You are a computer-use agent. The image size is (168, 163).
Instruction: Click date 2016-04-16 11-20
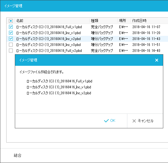click(x=146, y=33)
